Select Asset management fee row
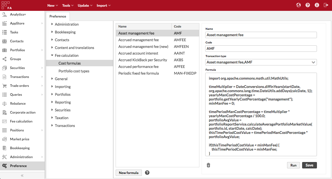 pos(157,33)
